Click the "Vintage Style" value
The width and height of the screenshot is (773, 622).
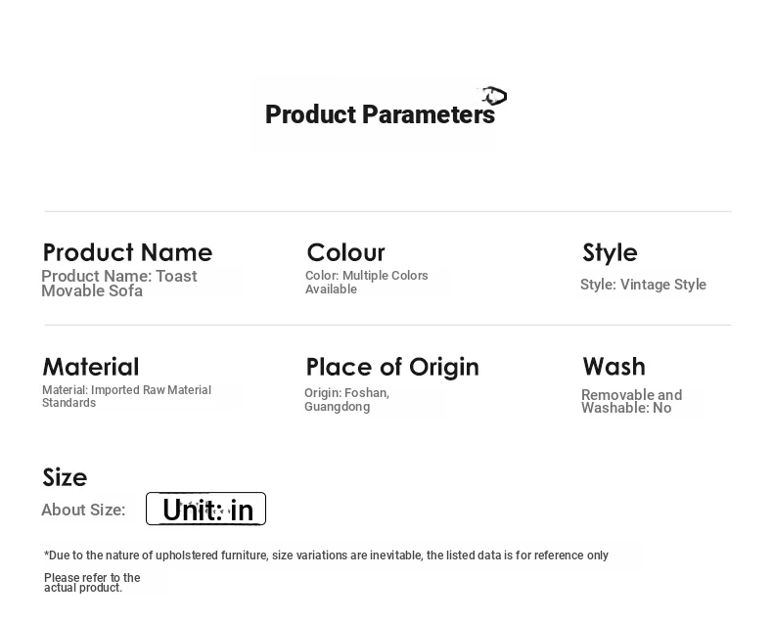click(x=643, y=285)
